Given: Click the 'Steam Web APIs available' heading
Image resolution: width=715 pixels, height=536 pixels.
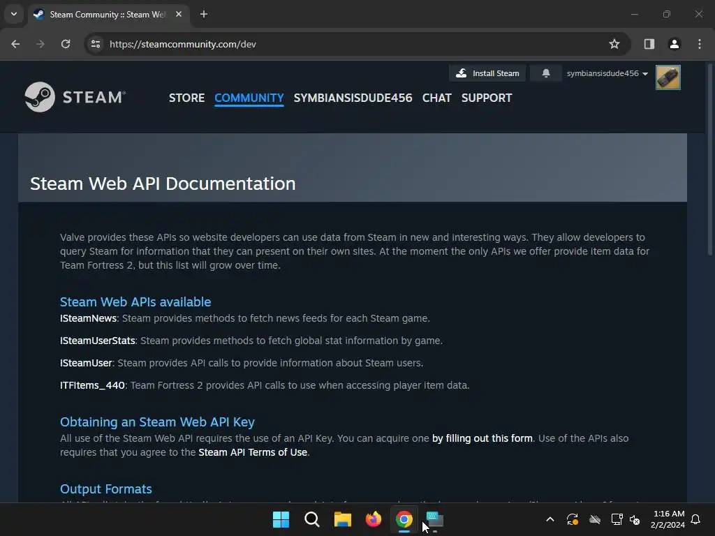Looking at the screenshot, I should [135, 301].
